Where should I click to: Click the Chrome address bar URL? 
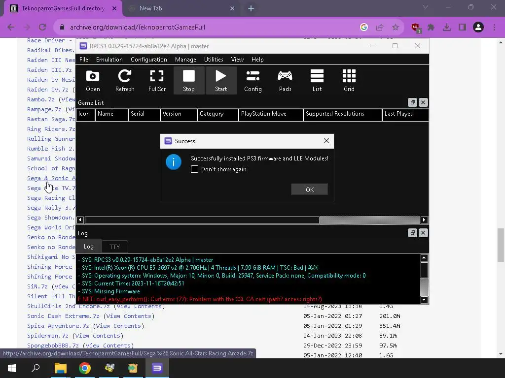tap(138, 28)
